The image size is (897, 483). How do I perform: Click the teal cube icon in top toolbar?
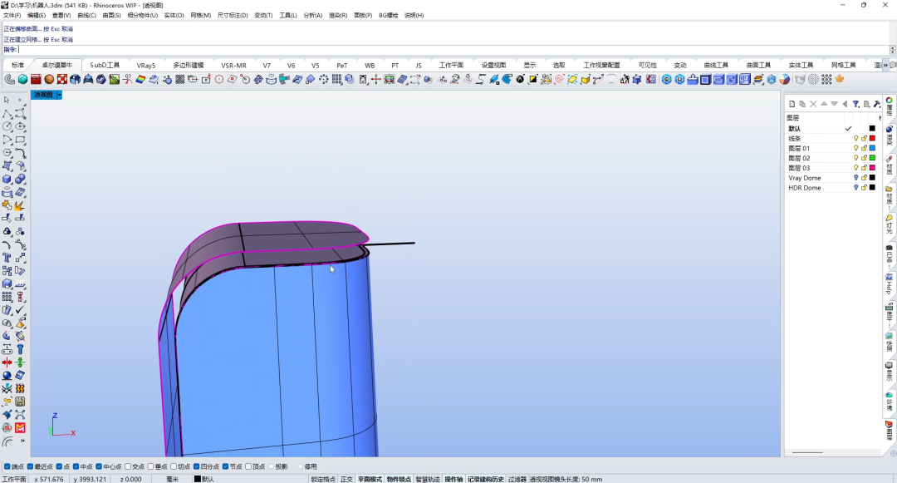pos(23,80)
